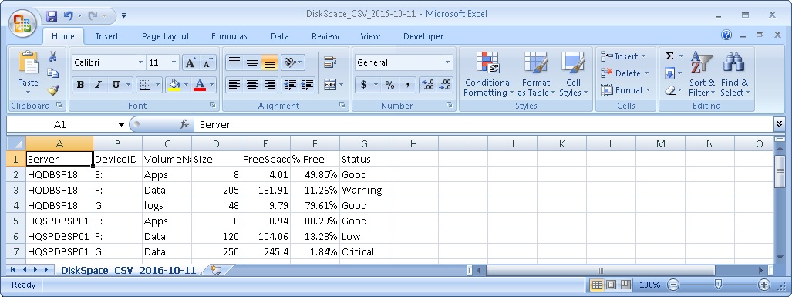This screenshot has height=297, width=792.
Task: Expand the Name Box dropdown arrow
Action: (121, 125)
